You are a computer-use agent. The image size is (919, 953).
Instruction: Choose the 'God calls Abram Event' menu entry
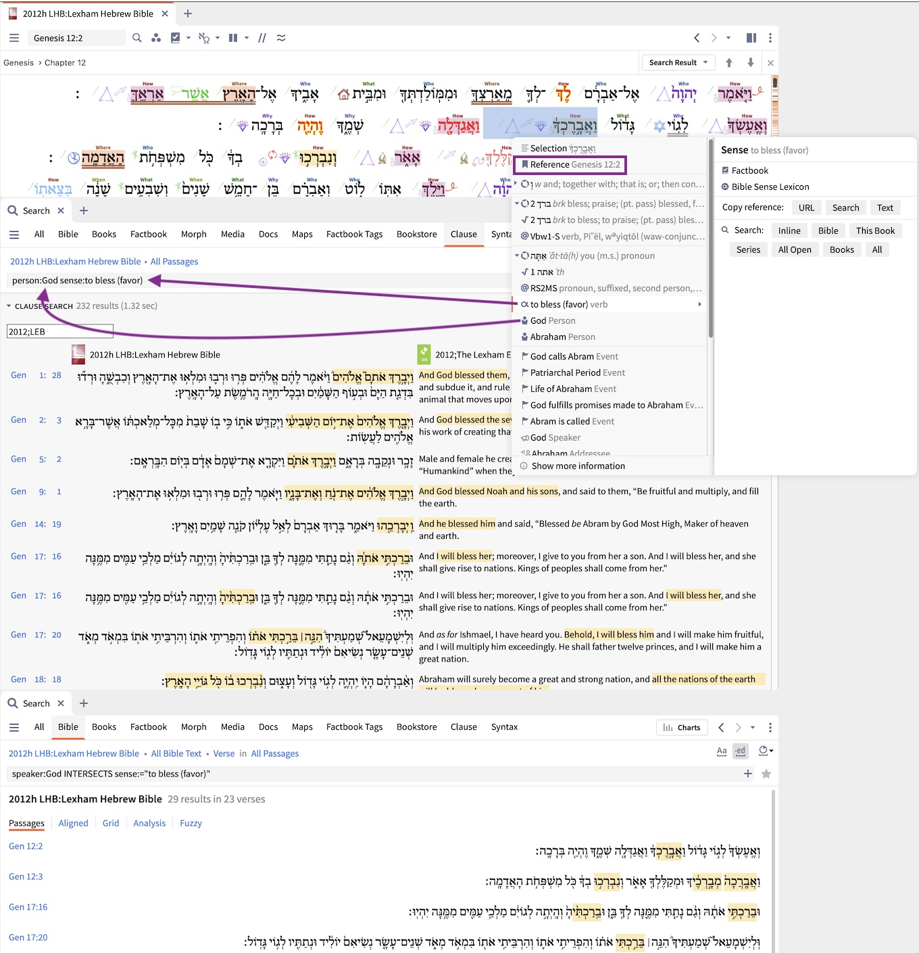click(x=610, y=356)
